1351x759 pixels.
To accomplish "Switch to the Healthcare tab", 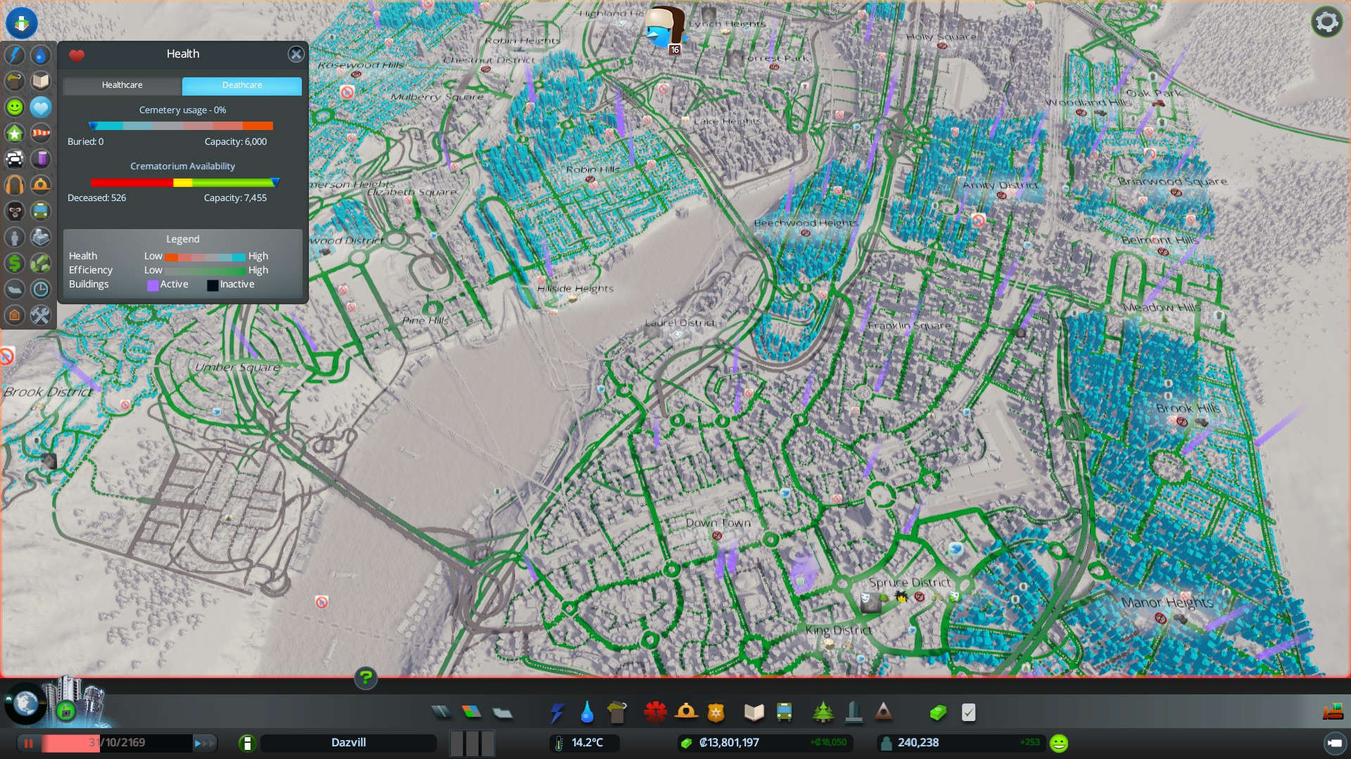I will [122, 85].
